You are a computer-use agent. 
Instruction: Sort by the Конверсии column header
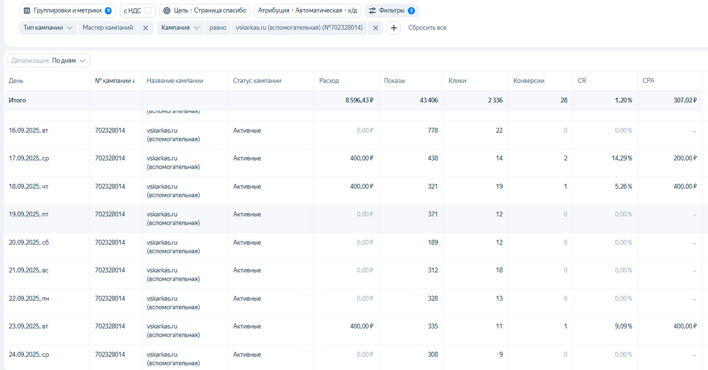click(529, 81)
